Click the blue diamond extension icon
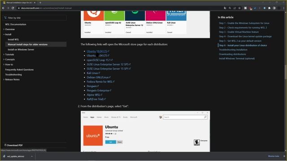This screenshot has height=161, width=287. tap(265, 8)
